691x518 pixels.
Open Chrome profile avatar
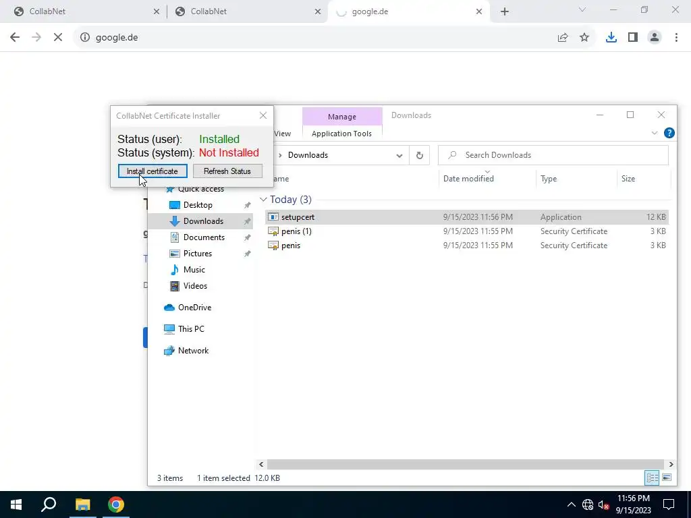click(655, 38)
